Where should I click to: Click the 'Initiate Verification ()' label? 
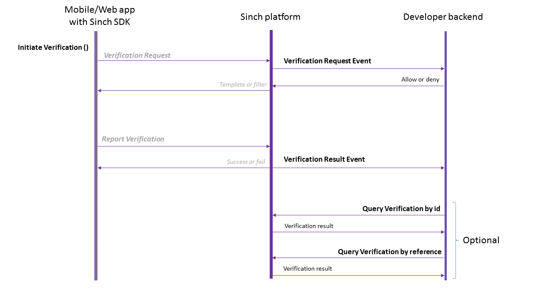pyautogui.click(x=53, y=48)
